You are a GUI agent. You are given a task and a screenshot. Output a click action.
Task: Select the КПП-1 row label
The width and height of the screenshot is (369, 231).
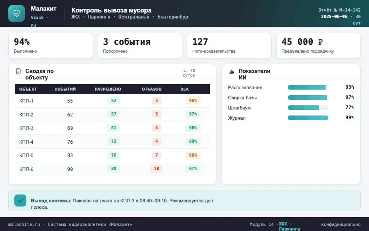(x=26, y=101)
